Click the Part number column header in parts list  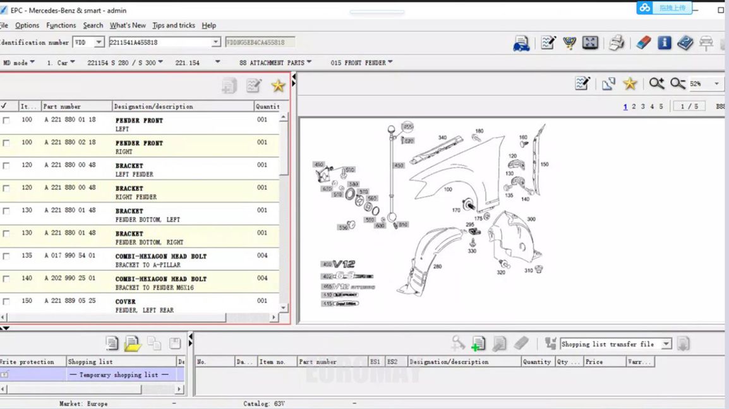point(76,107)
